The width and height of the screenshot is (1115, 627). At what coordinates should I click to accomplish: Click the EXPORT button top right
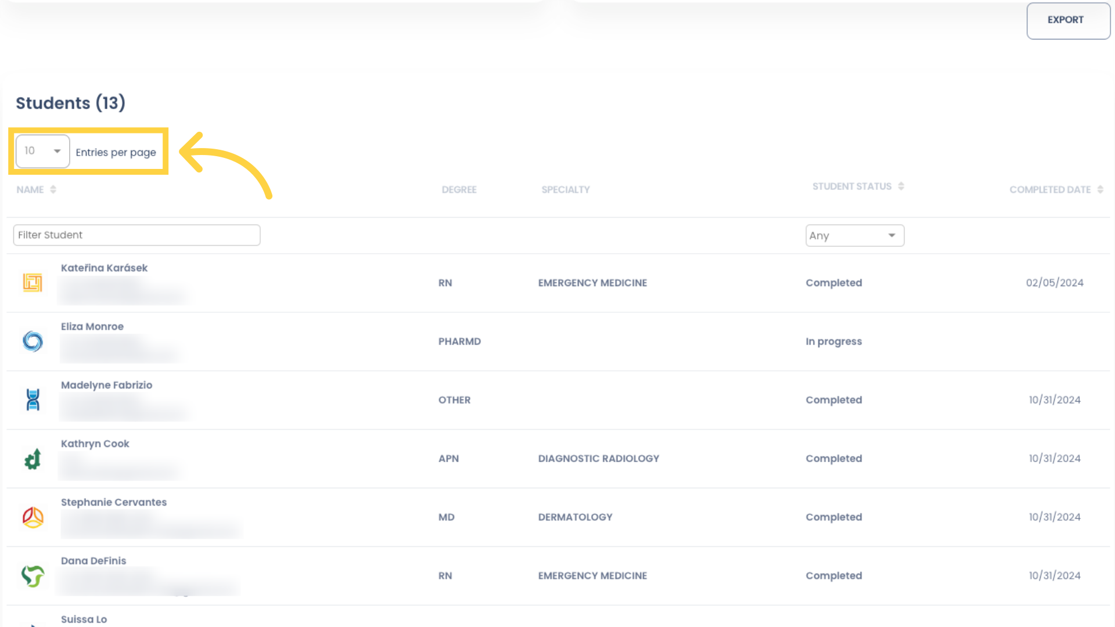[x=1066, y=19]
